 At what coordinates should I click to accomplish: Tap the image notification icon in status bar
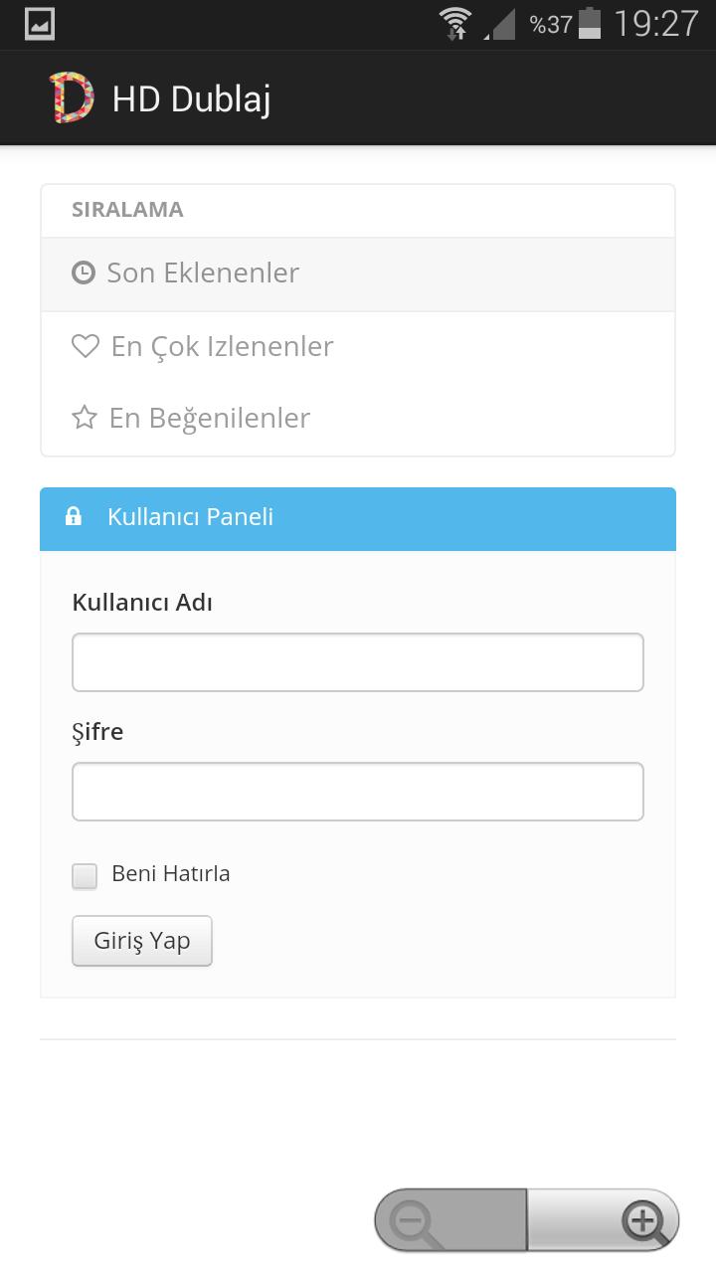(x=40, y=24)
